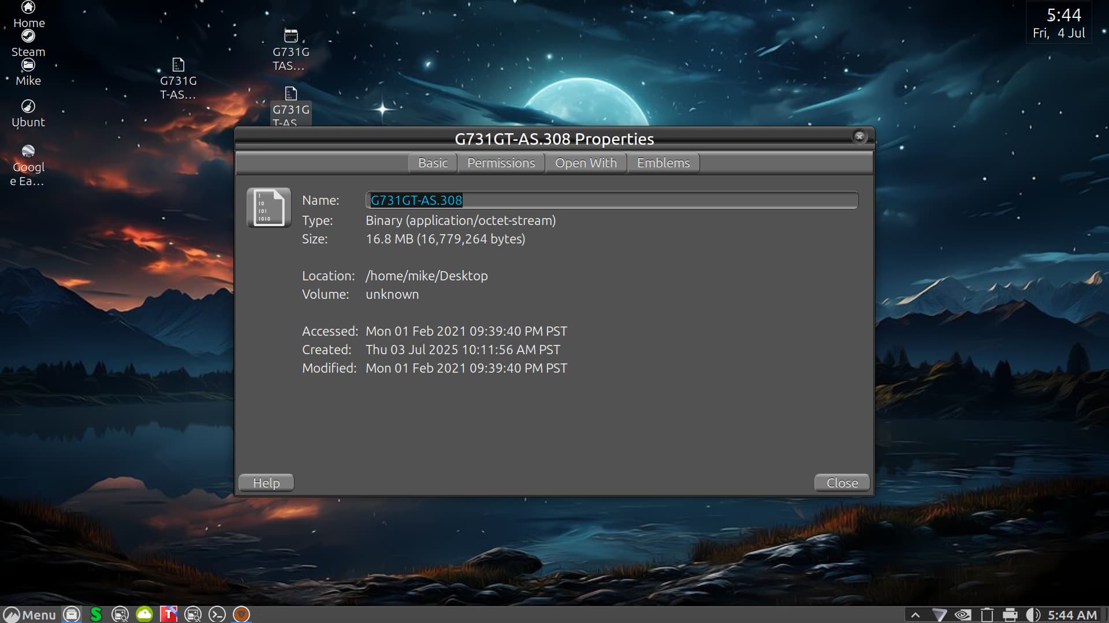
Task: Launch the terminal from the panel
Action: tap(217, 615)
